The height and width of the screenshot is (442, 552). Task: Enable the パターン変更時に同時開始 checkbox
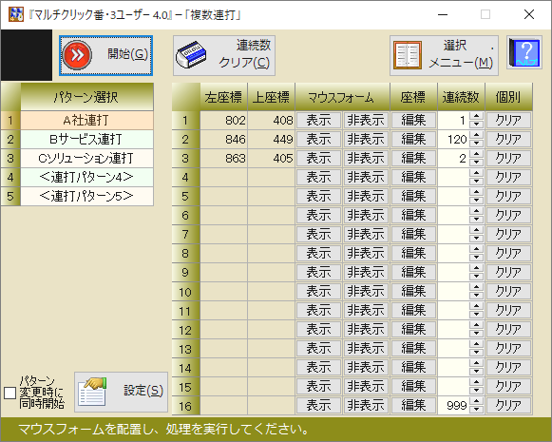[x=10, y=393]
